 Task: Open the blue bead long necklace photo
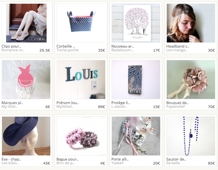(191, 136)
